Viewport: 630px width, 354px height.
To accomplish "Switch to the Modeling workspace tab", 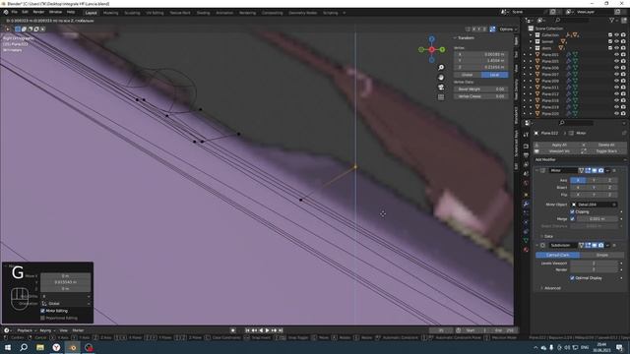I will (110, 13).
